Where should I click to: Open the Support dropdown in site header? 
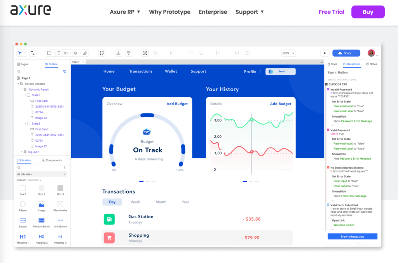(250, 12)
